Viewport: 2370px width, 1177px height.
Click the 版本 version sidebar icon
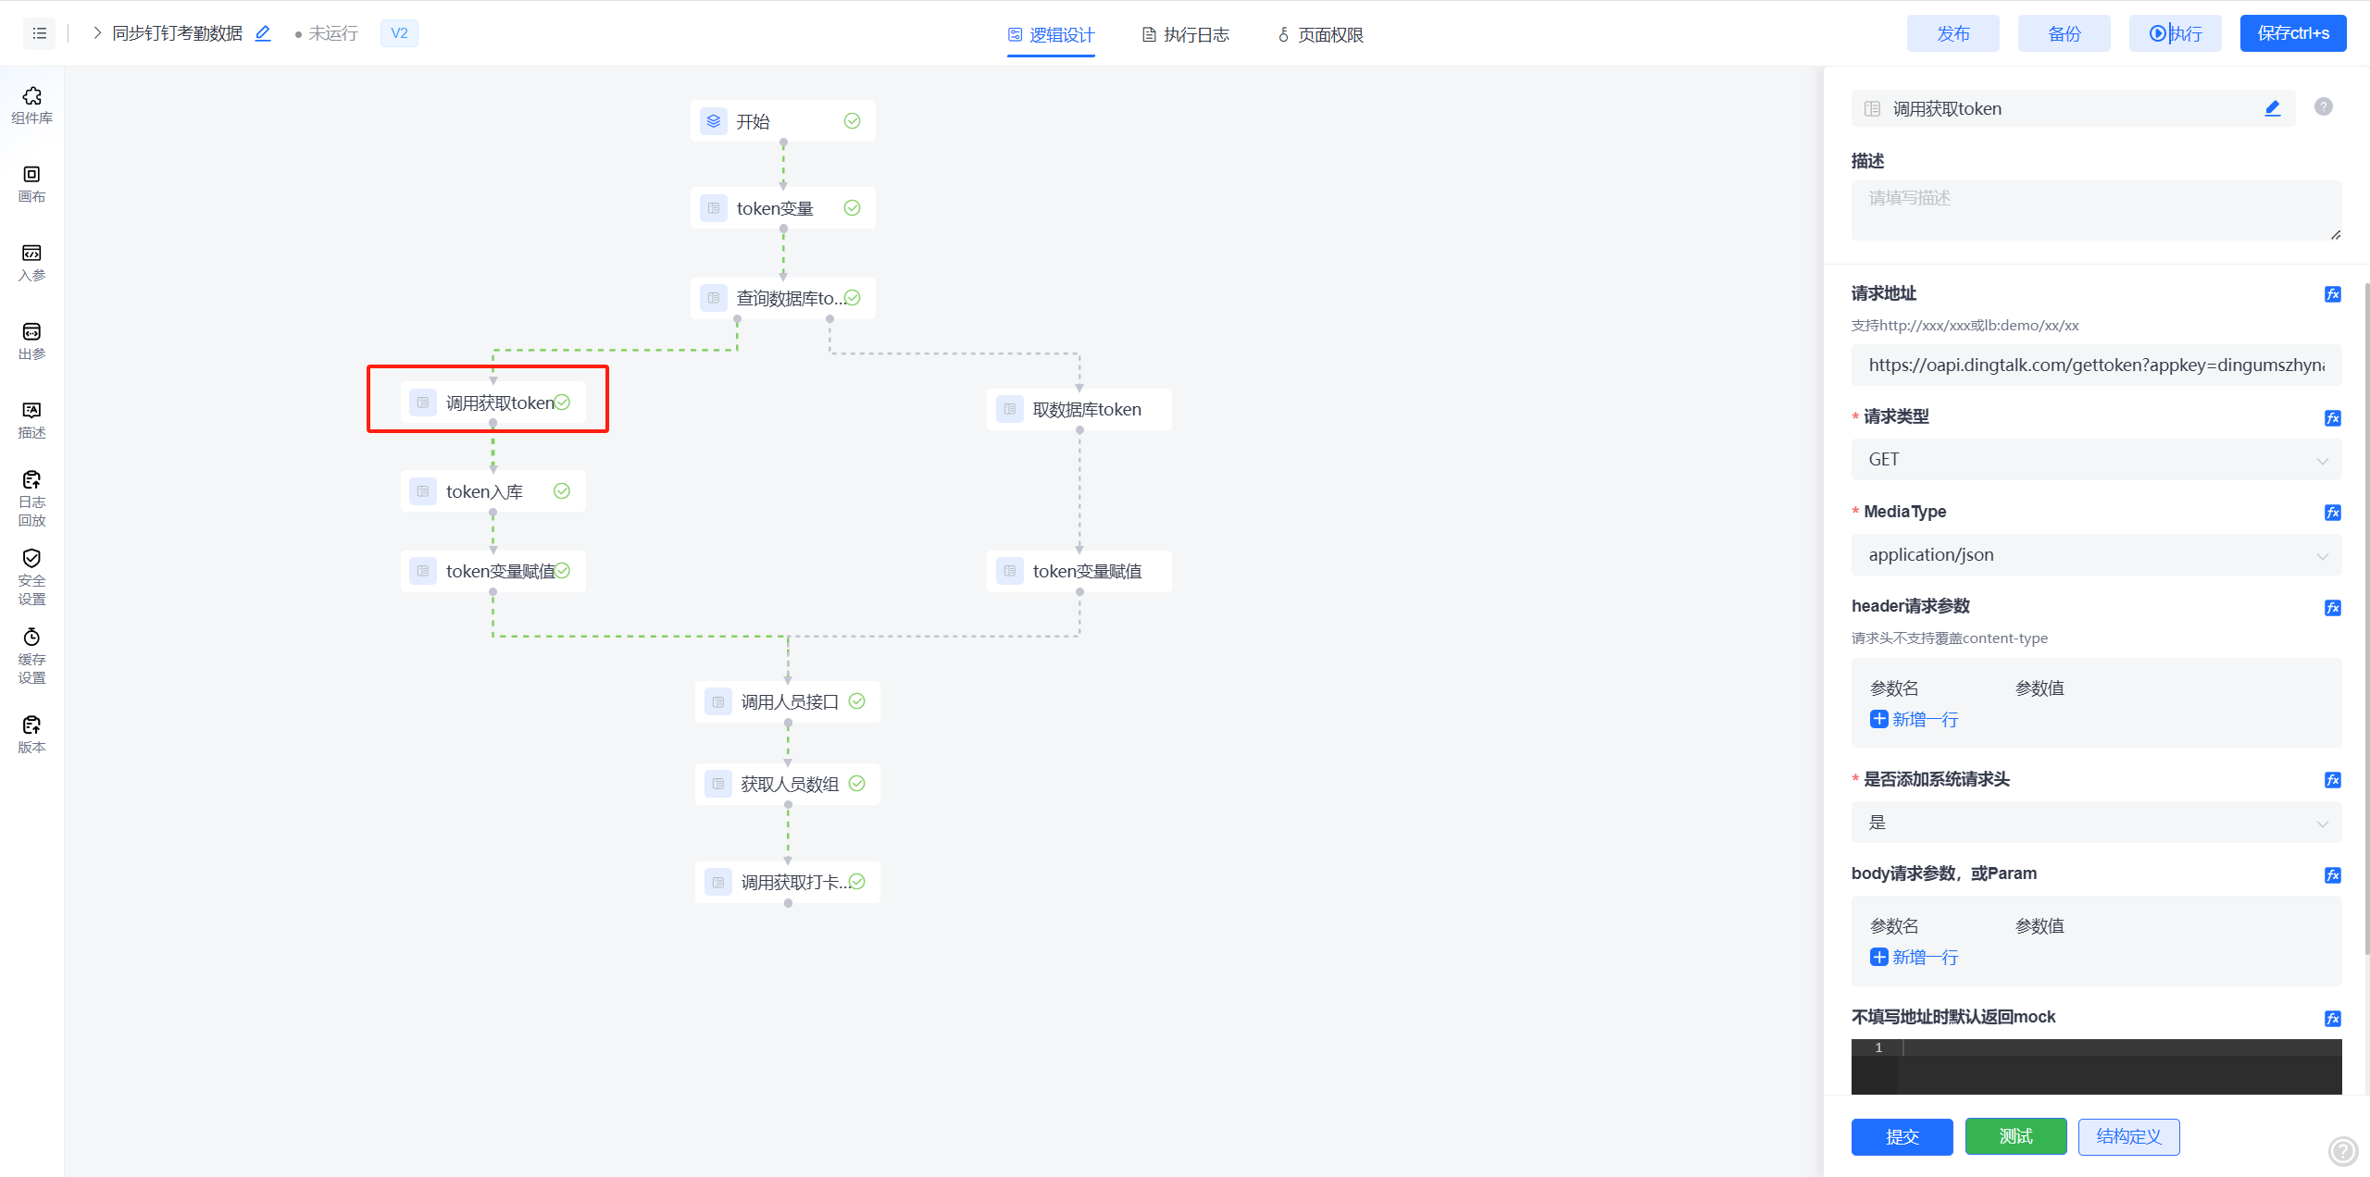tap(31, 734)
